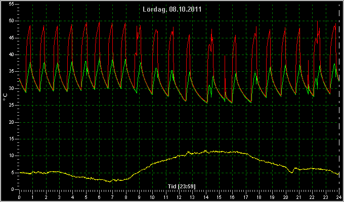Click the 50 label on temperature axis

[x=12, y=21]
